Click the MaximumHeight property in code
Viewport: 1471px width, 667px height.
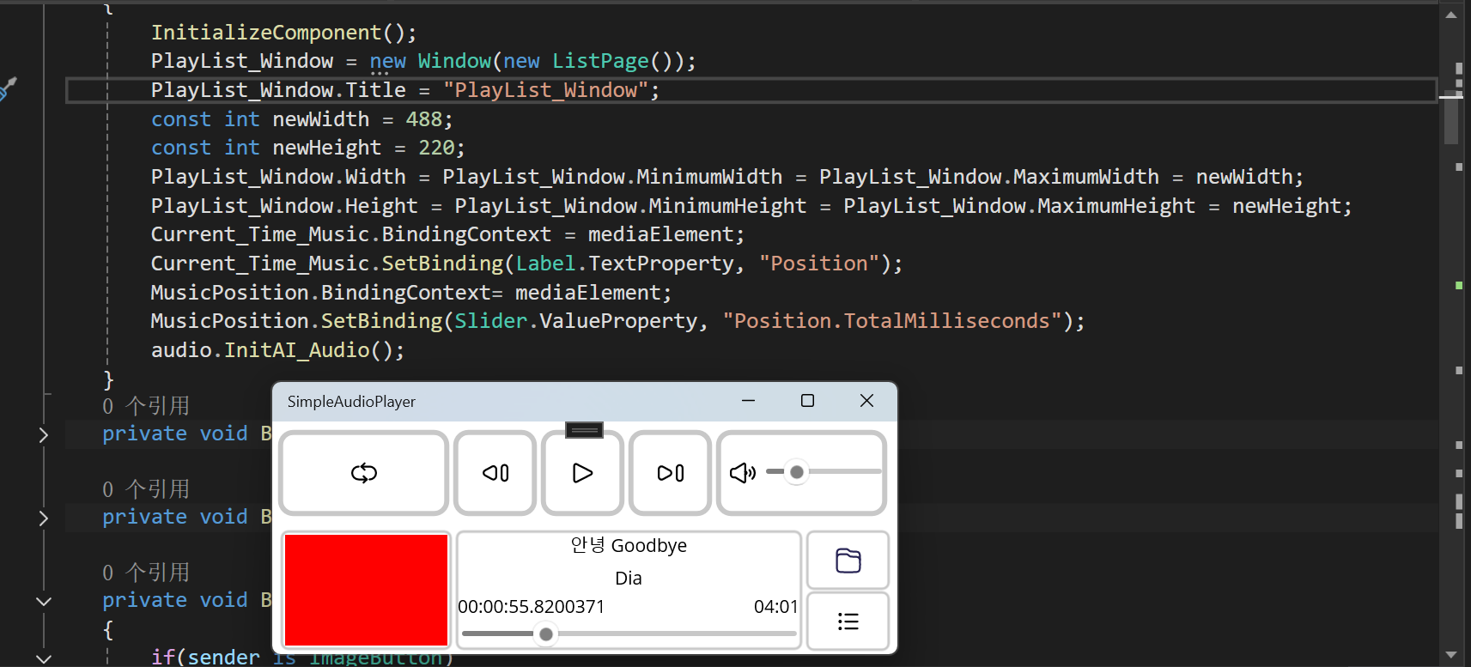(x=1116, y=206)
